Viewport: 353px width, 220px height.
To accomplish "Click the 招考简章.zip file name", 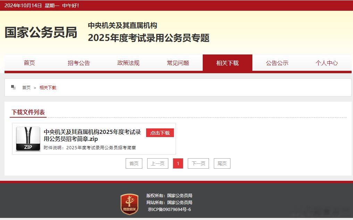I will click(92, 135).
